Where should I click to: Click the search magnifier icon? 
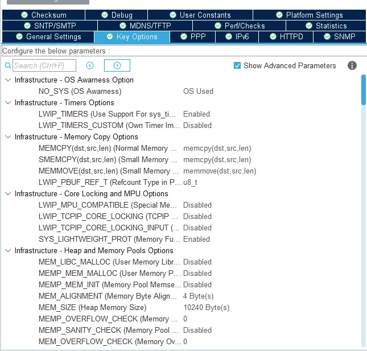(x=8, y=65)
